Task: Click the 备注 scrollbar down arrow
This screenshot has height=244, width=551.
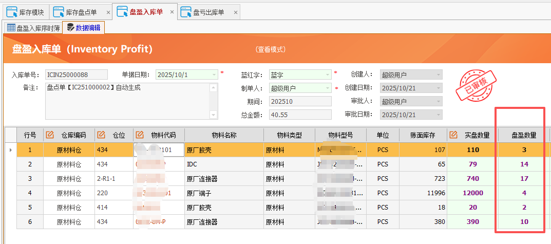Action: [214, 115]
